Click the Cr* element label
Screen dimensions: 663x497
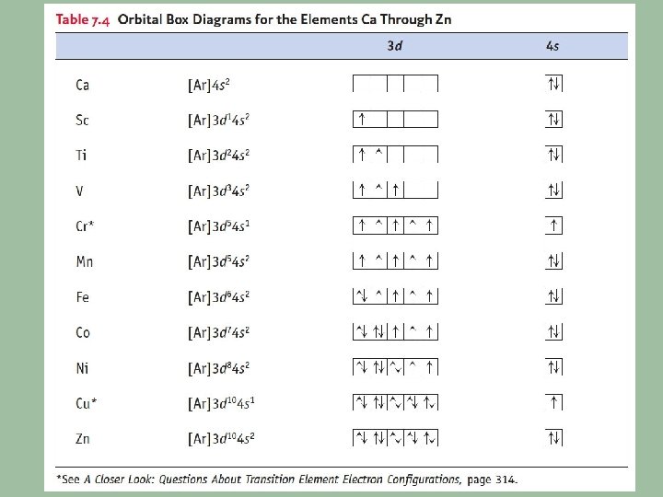coord(85,226)
